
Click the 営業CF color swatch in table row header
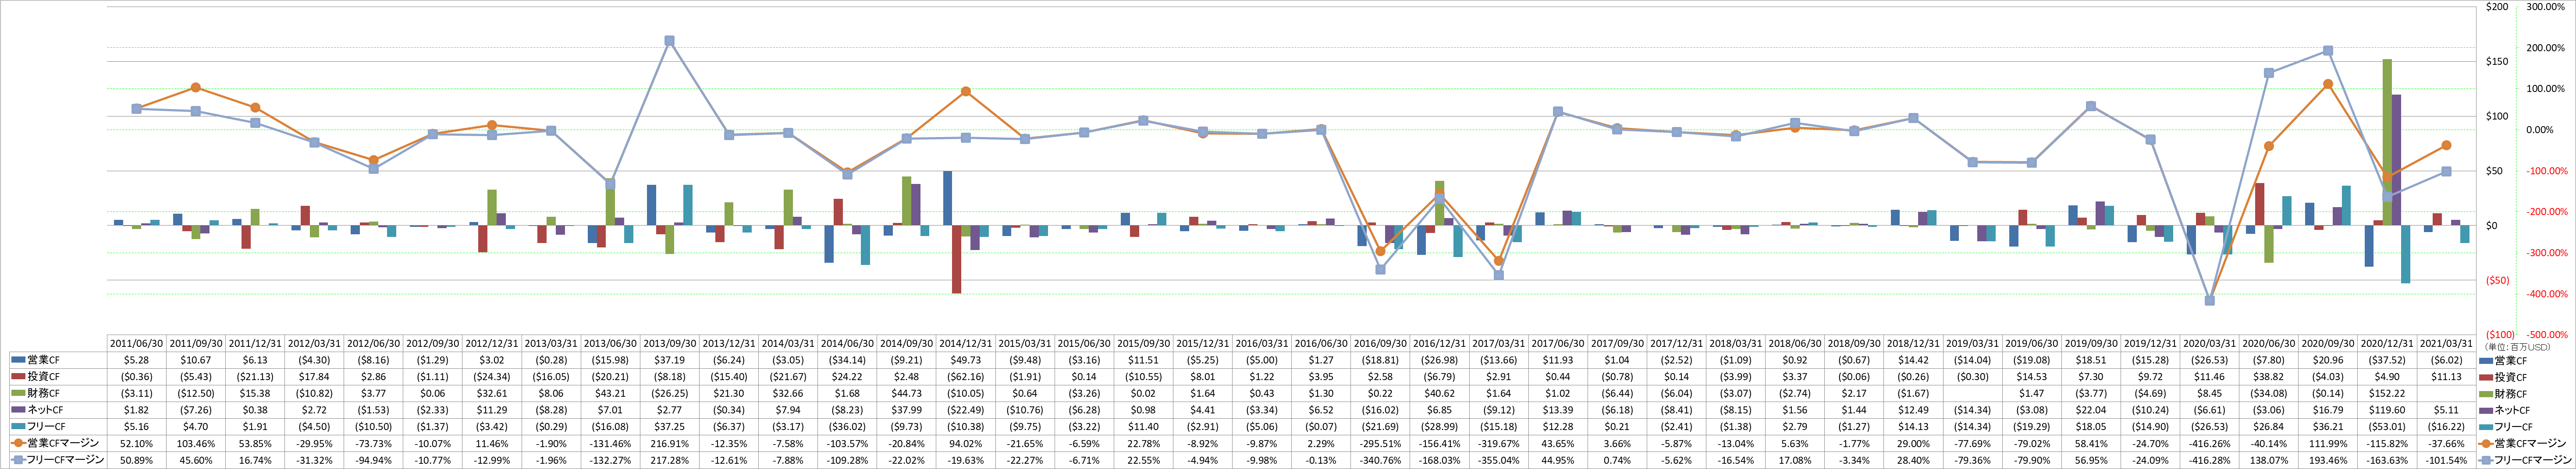(18, 360)
